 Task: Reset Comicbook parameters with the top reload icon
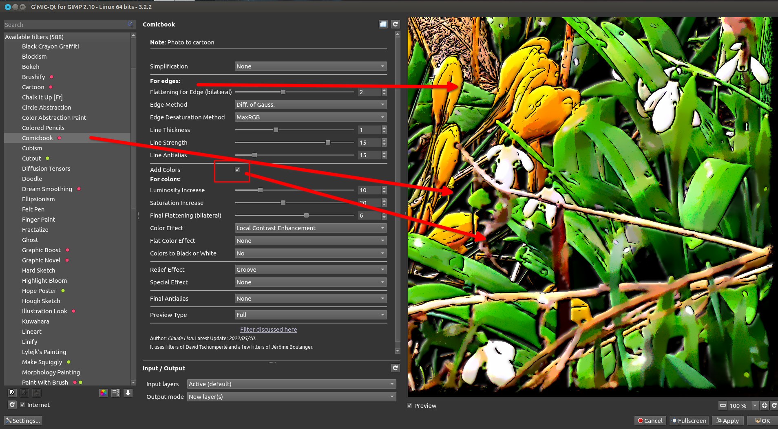click(x=395, y=24)
